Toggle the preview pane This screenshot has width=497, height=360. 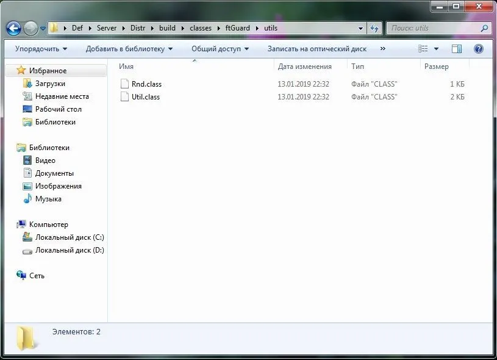(456, 49)
